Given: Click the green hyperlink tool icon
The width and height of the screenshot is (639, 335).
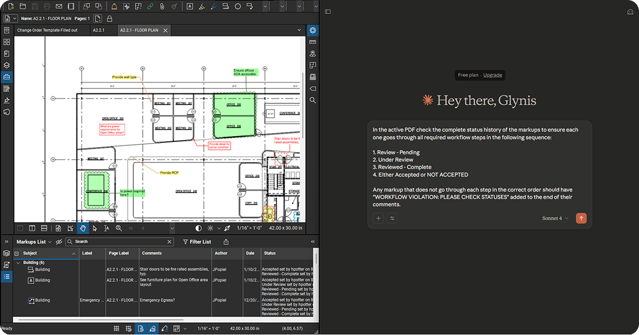Looking at the screenshot, I should pyautogui.click(x=150, y=6).
